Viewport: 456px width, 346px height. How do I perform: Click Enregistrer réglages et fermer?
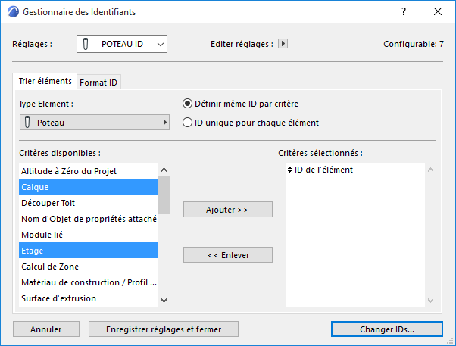point(164,329)
